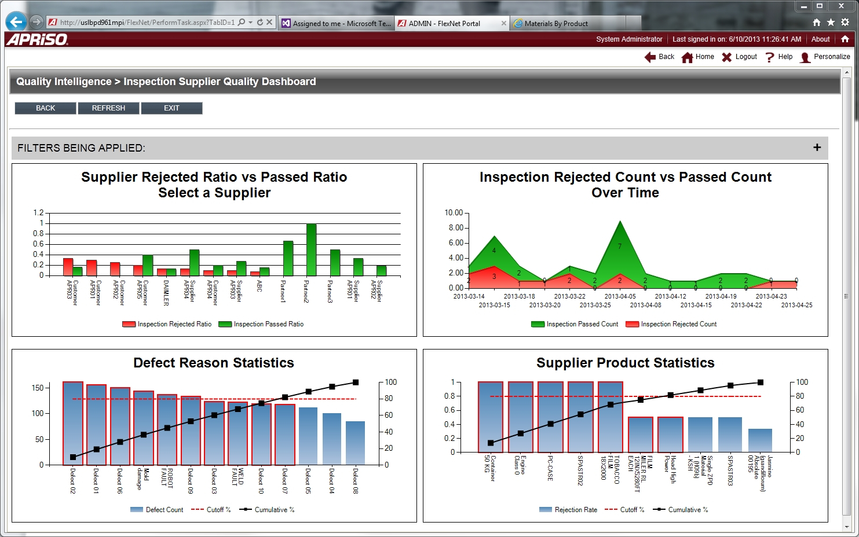Image resolution: width=859 pixels, height=537 pixels.
Task: Click the Back arrow in the portal toolbar
Action: [650, 57]
